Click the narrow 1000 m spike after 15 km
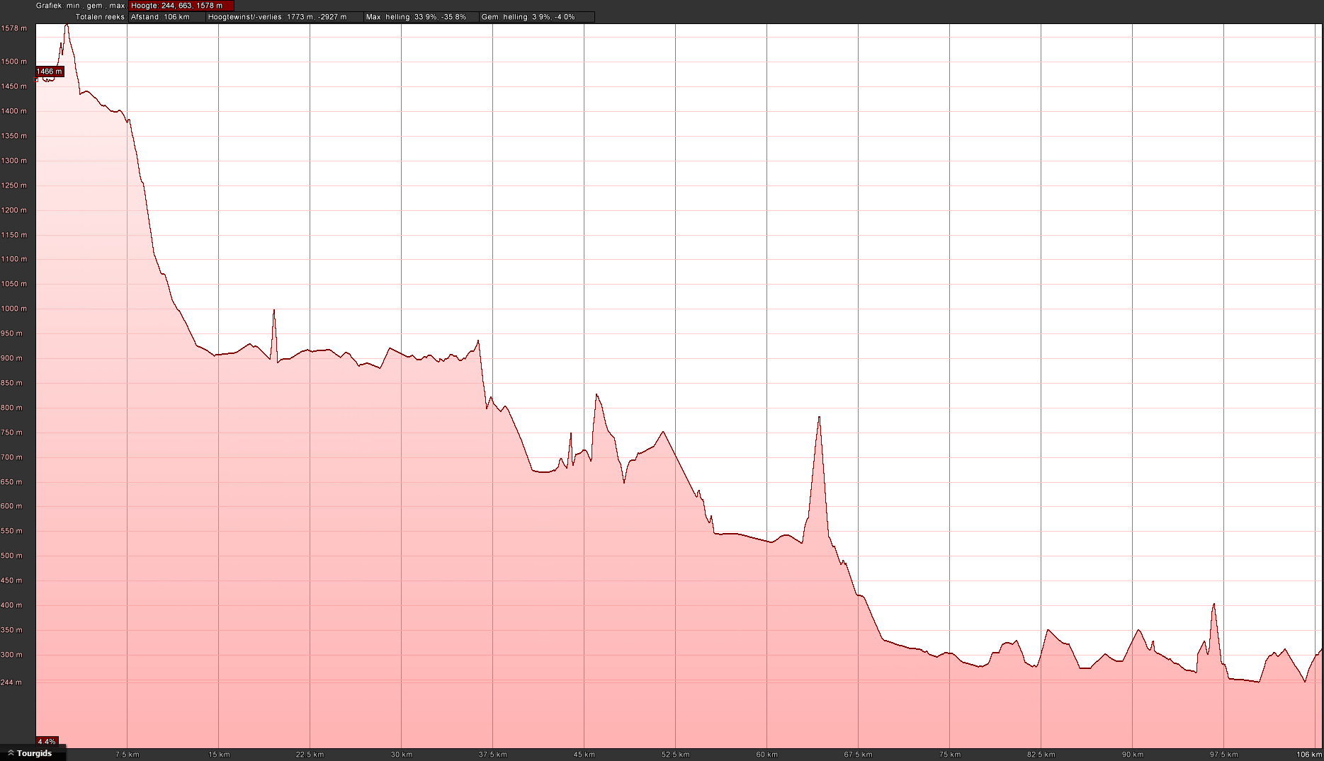1324x761 pixels. (274, 311)
